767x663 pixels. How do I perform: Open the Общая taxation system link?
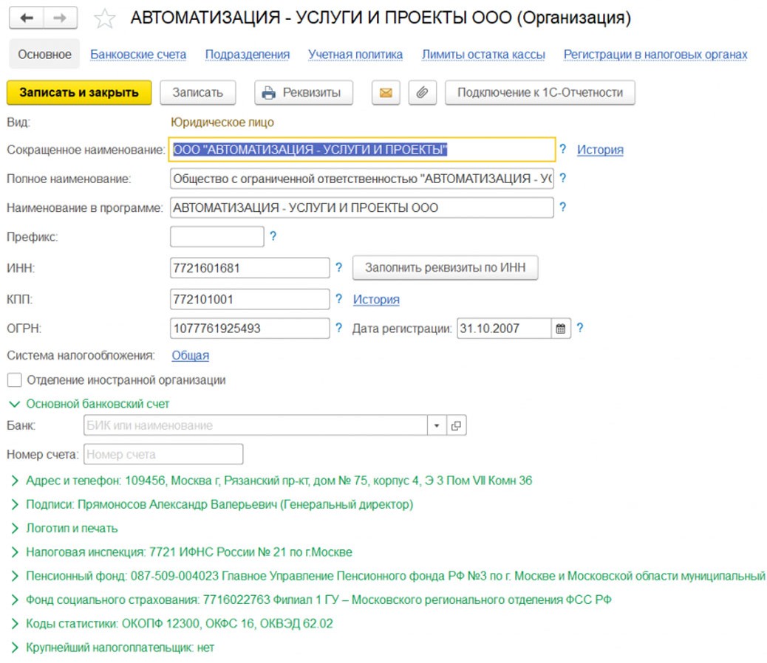tap(191, 355)
